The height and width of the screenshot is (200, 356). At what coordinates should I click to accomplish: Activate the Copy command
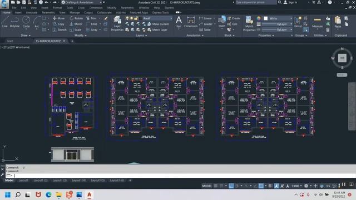click(x=58, y=24)
